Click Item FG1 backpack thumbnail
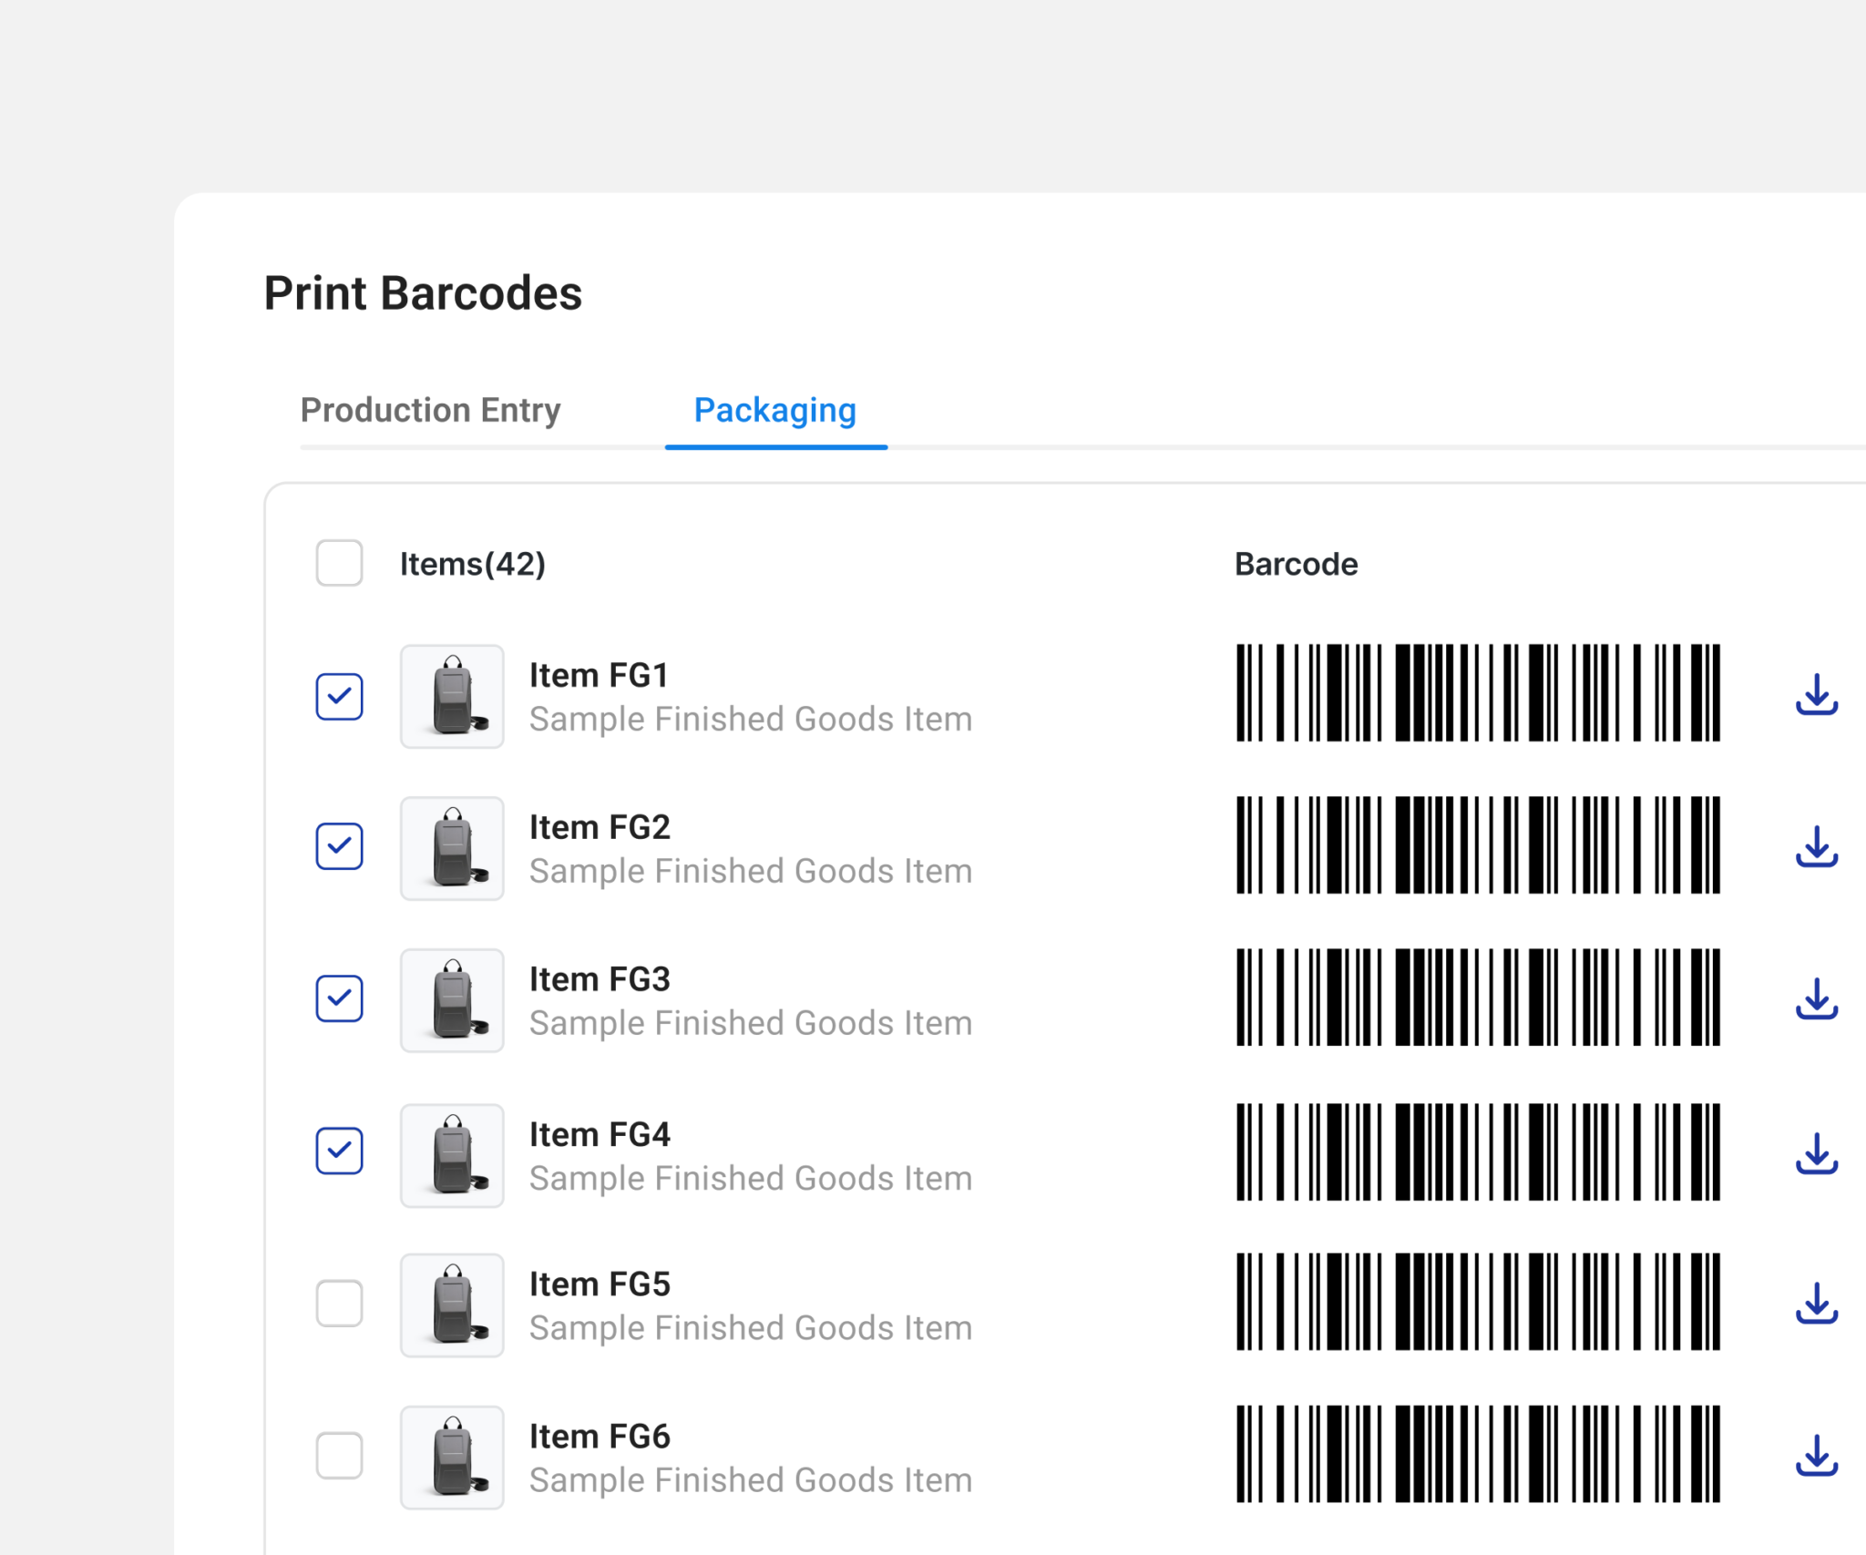This screenshot has width=1866, height=1555. pyautogui.click(x=452, y=697)
